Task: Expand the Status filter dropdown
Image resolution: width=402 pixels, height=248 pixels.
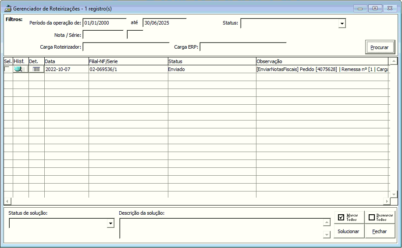Action: (x=342, y=24)
